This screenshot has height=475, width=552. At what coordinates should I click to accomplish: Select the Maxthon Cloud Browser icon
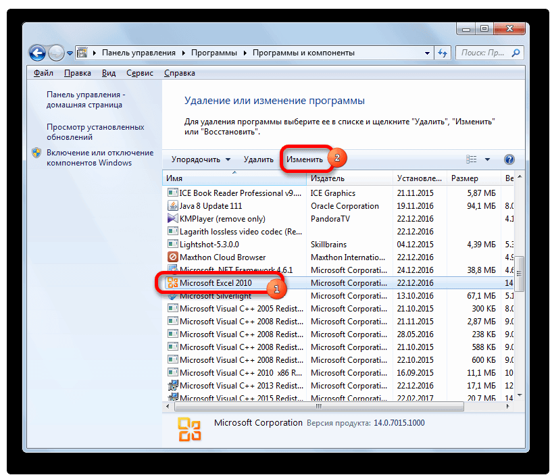[172, 257]
